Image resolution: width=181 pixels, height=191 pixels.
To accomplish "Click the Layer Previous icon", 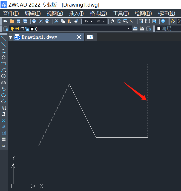I will pyautogui.click(x=142, y=29).
